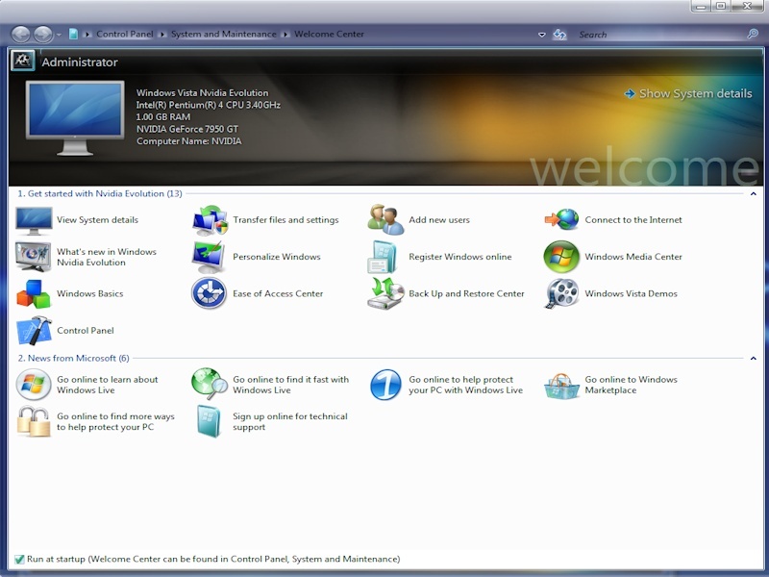Click the 'Windows Basics' label

(x=89, y=293)
